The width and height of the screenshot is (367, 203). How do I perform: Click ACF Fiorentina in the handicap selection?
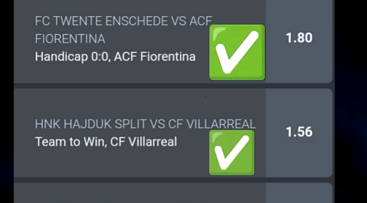tap(155, 57)
